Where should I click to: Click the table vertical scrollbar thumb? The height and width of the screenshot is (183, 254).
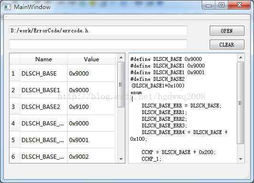point(121,85)
